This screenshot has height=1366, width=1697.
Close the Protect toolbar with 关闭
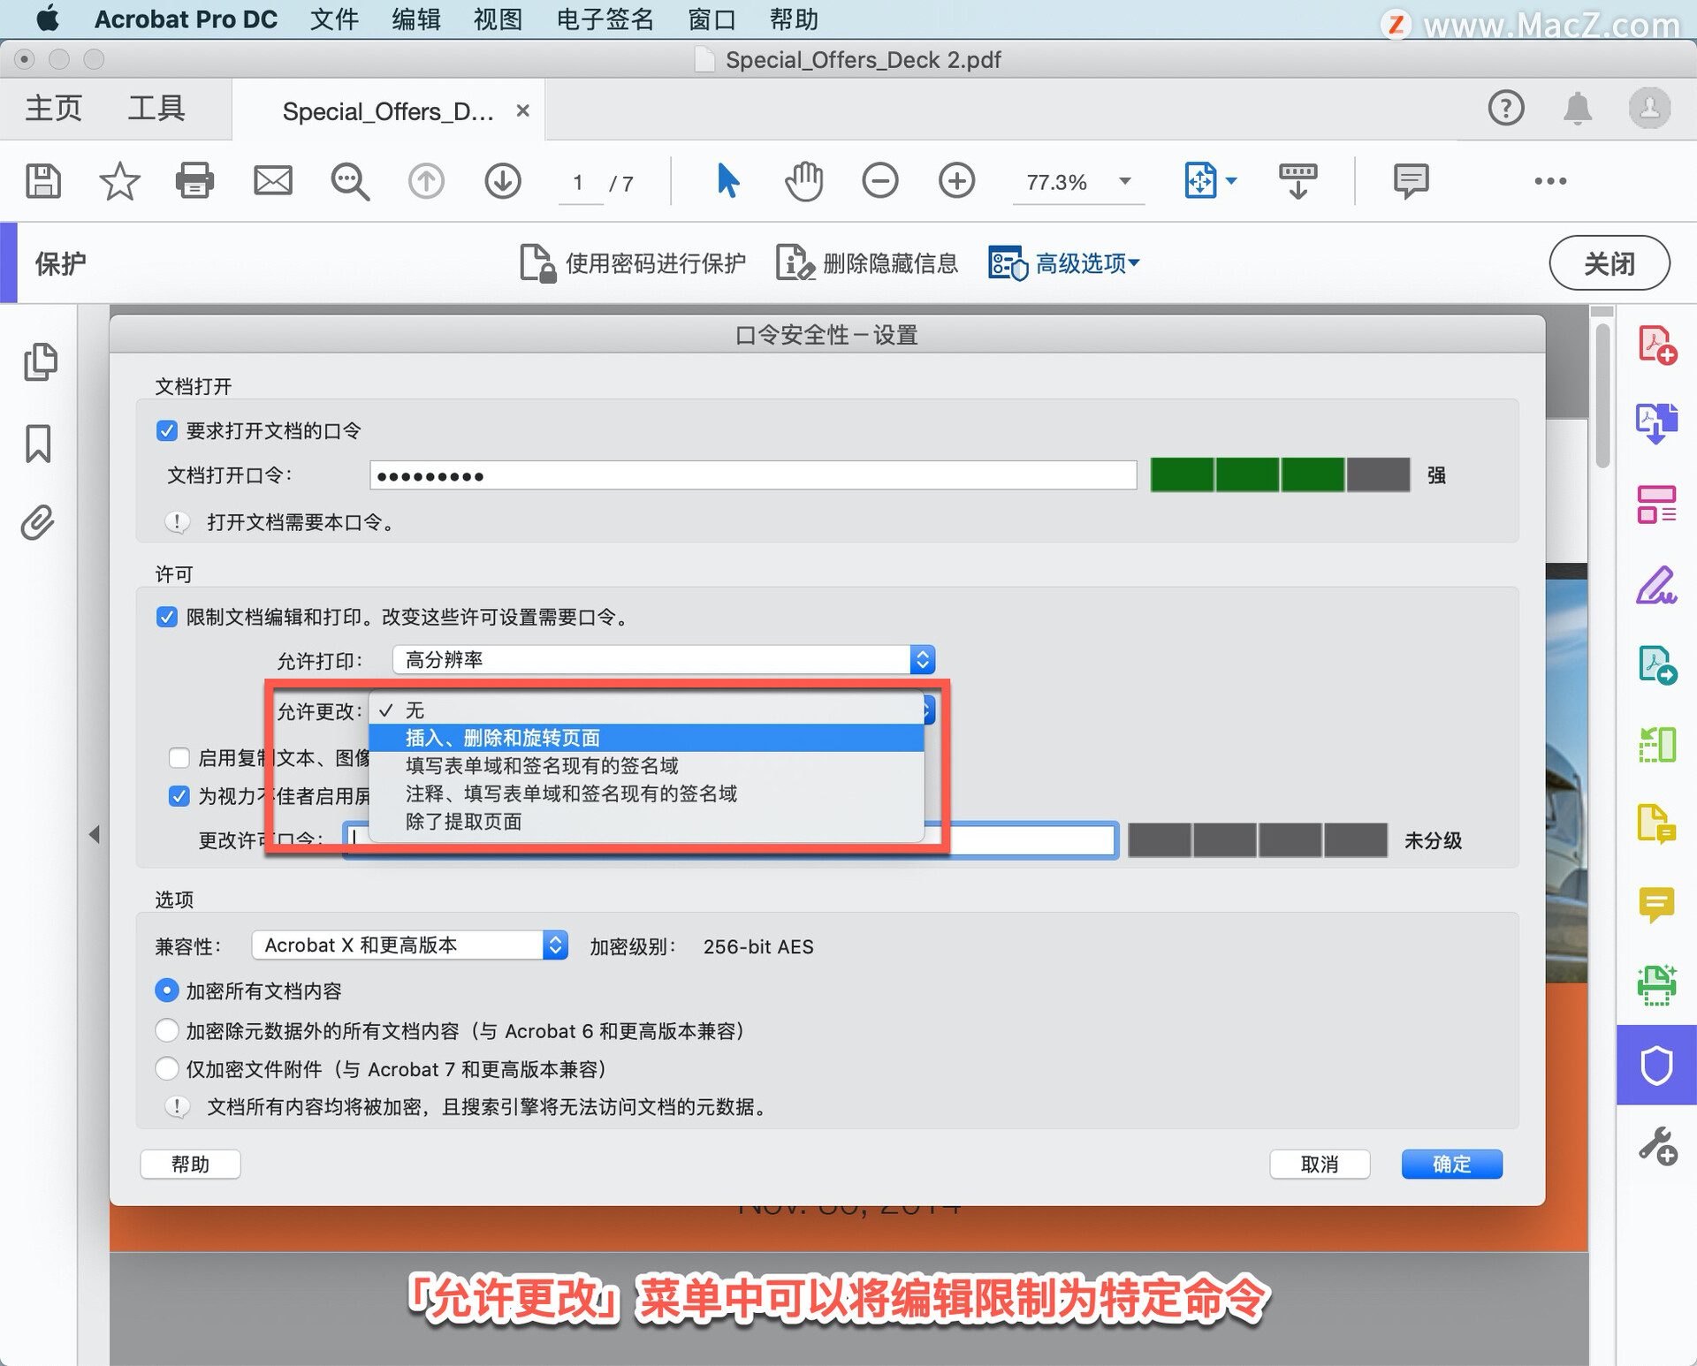(1609, 263)
